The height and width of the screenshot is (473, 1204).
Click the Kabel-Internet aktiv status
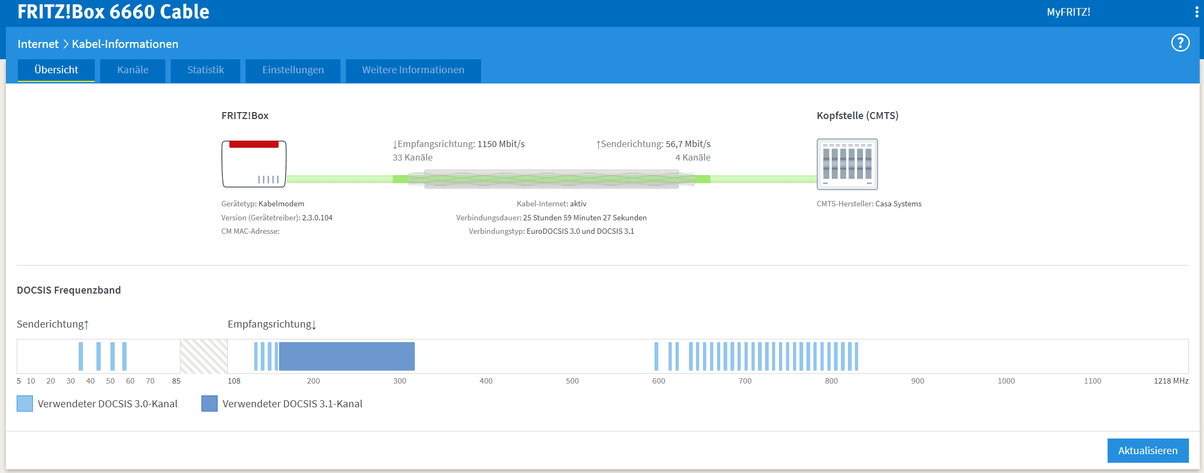[x=552, y=204]
